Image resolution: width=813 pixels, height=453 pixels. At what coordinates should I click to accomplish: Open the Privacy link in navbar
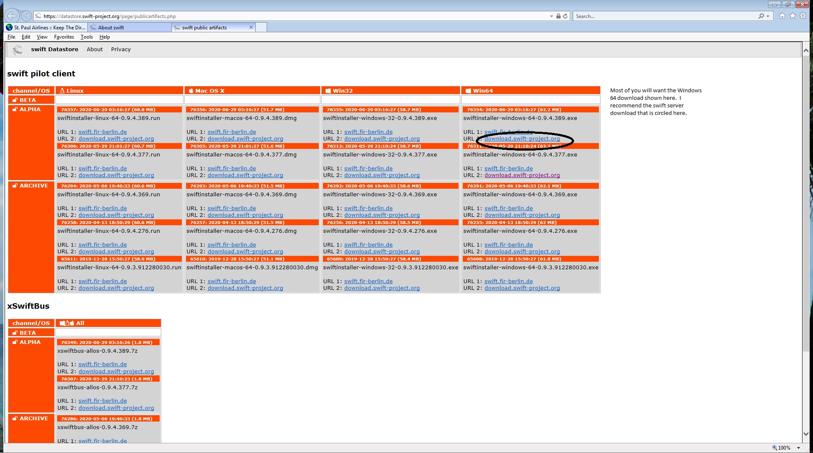(121, 49)
